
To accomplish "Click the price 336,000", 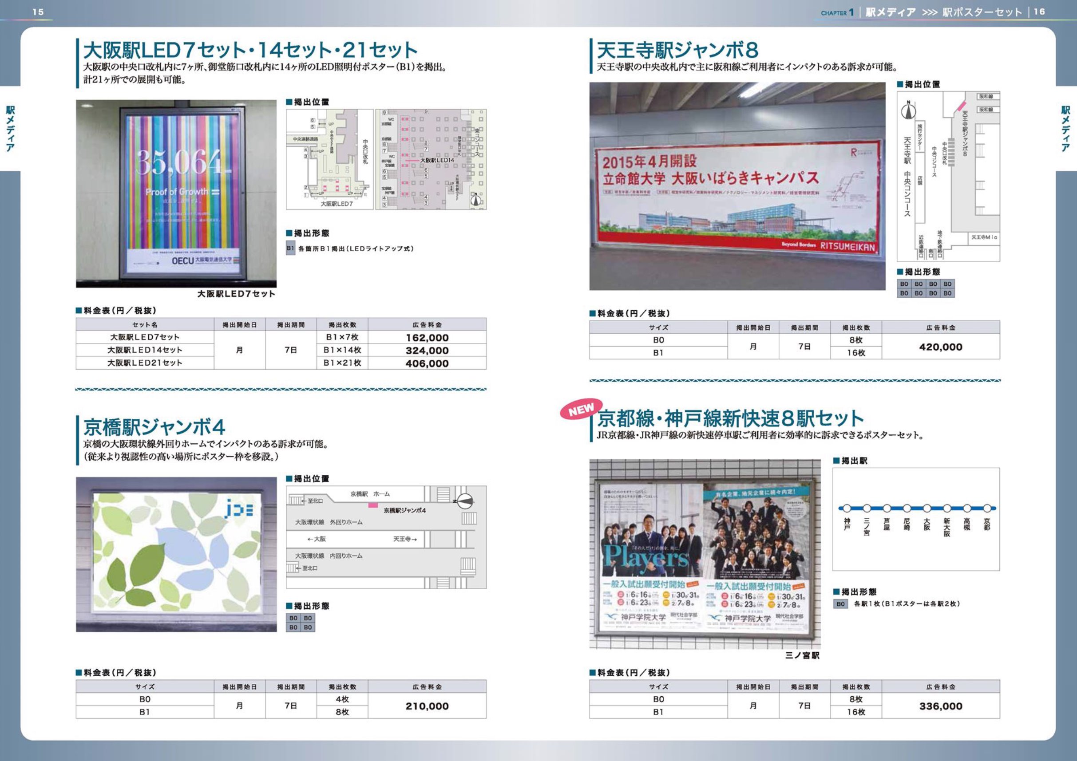I will pos(941,706).
